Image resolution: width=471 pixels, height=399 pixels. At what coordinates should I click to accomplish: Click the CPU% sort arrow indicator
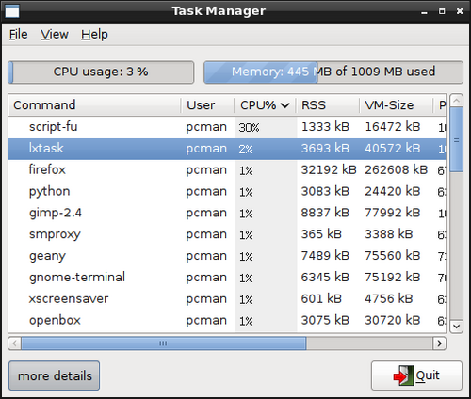pos(285,105)
